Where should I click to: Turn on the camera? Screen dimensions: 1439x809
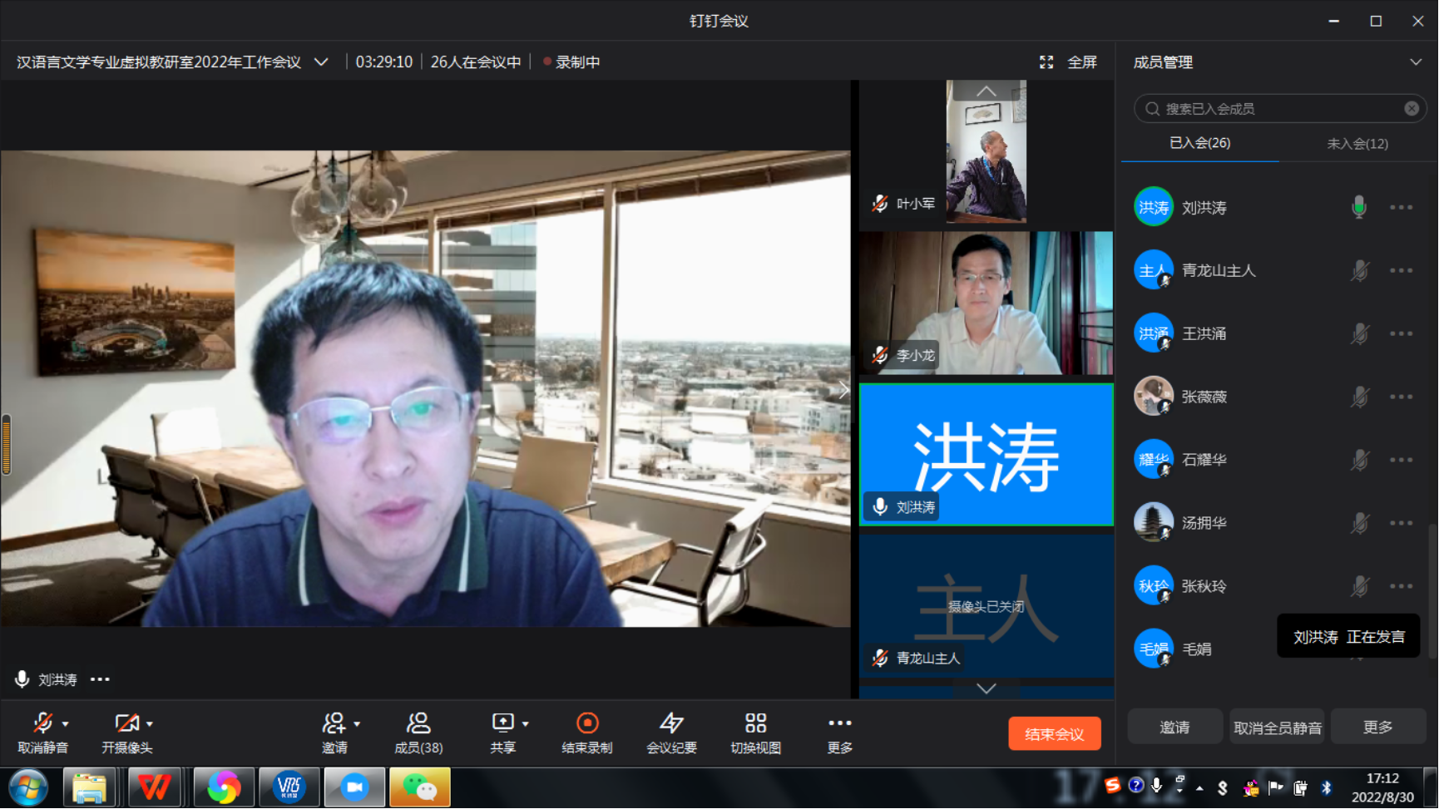(126, 723)
